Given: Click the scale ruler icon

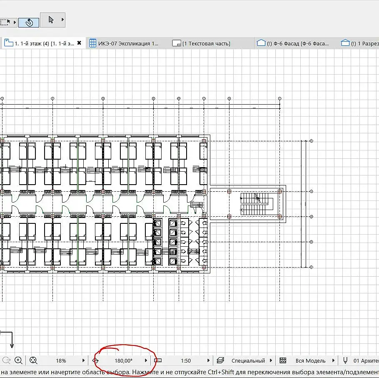Looking at the screenshot, I should (158, 360).
